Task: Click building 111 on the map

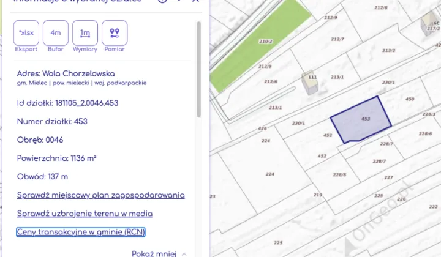Action: [310, 83]
